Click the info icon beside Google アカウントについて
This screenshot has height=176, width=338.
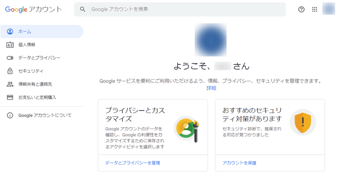pyautogui.click(x=10, y=115)
